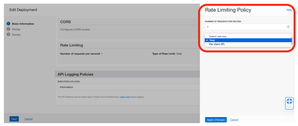Image resolution: width=298 pixels, height=126 pixels.
Task: Click the step 3 circle beside Review
Action: pos(8,34)
